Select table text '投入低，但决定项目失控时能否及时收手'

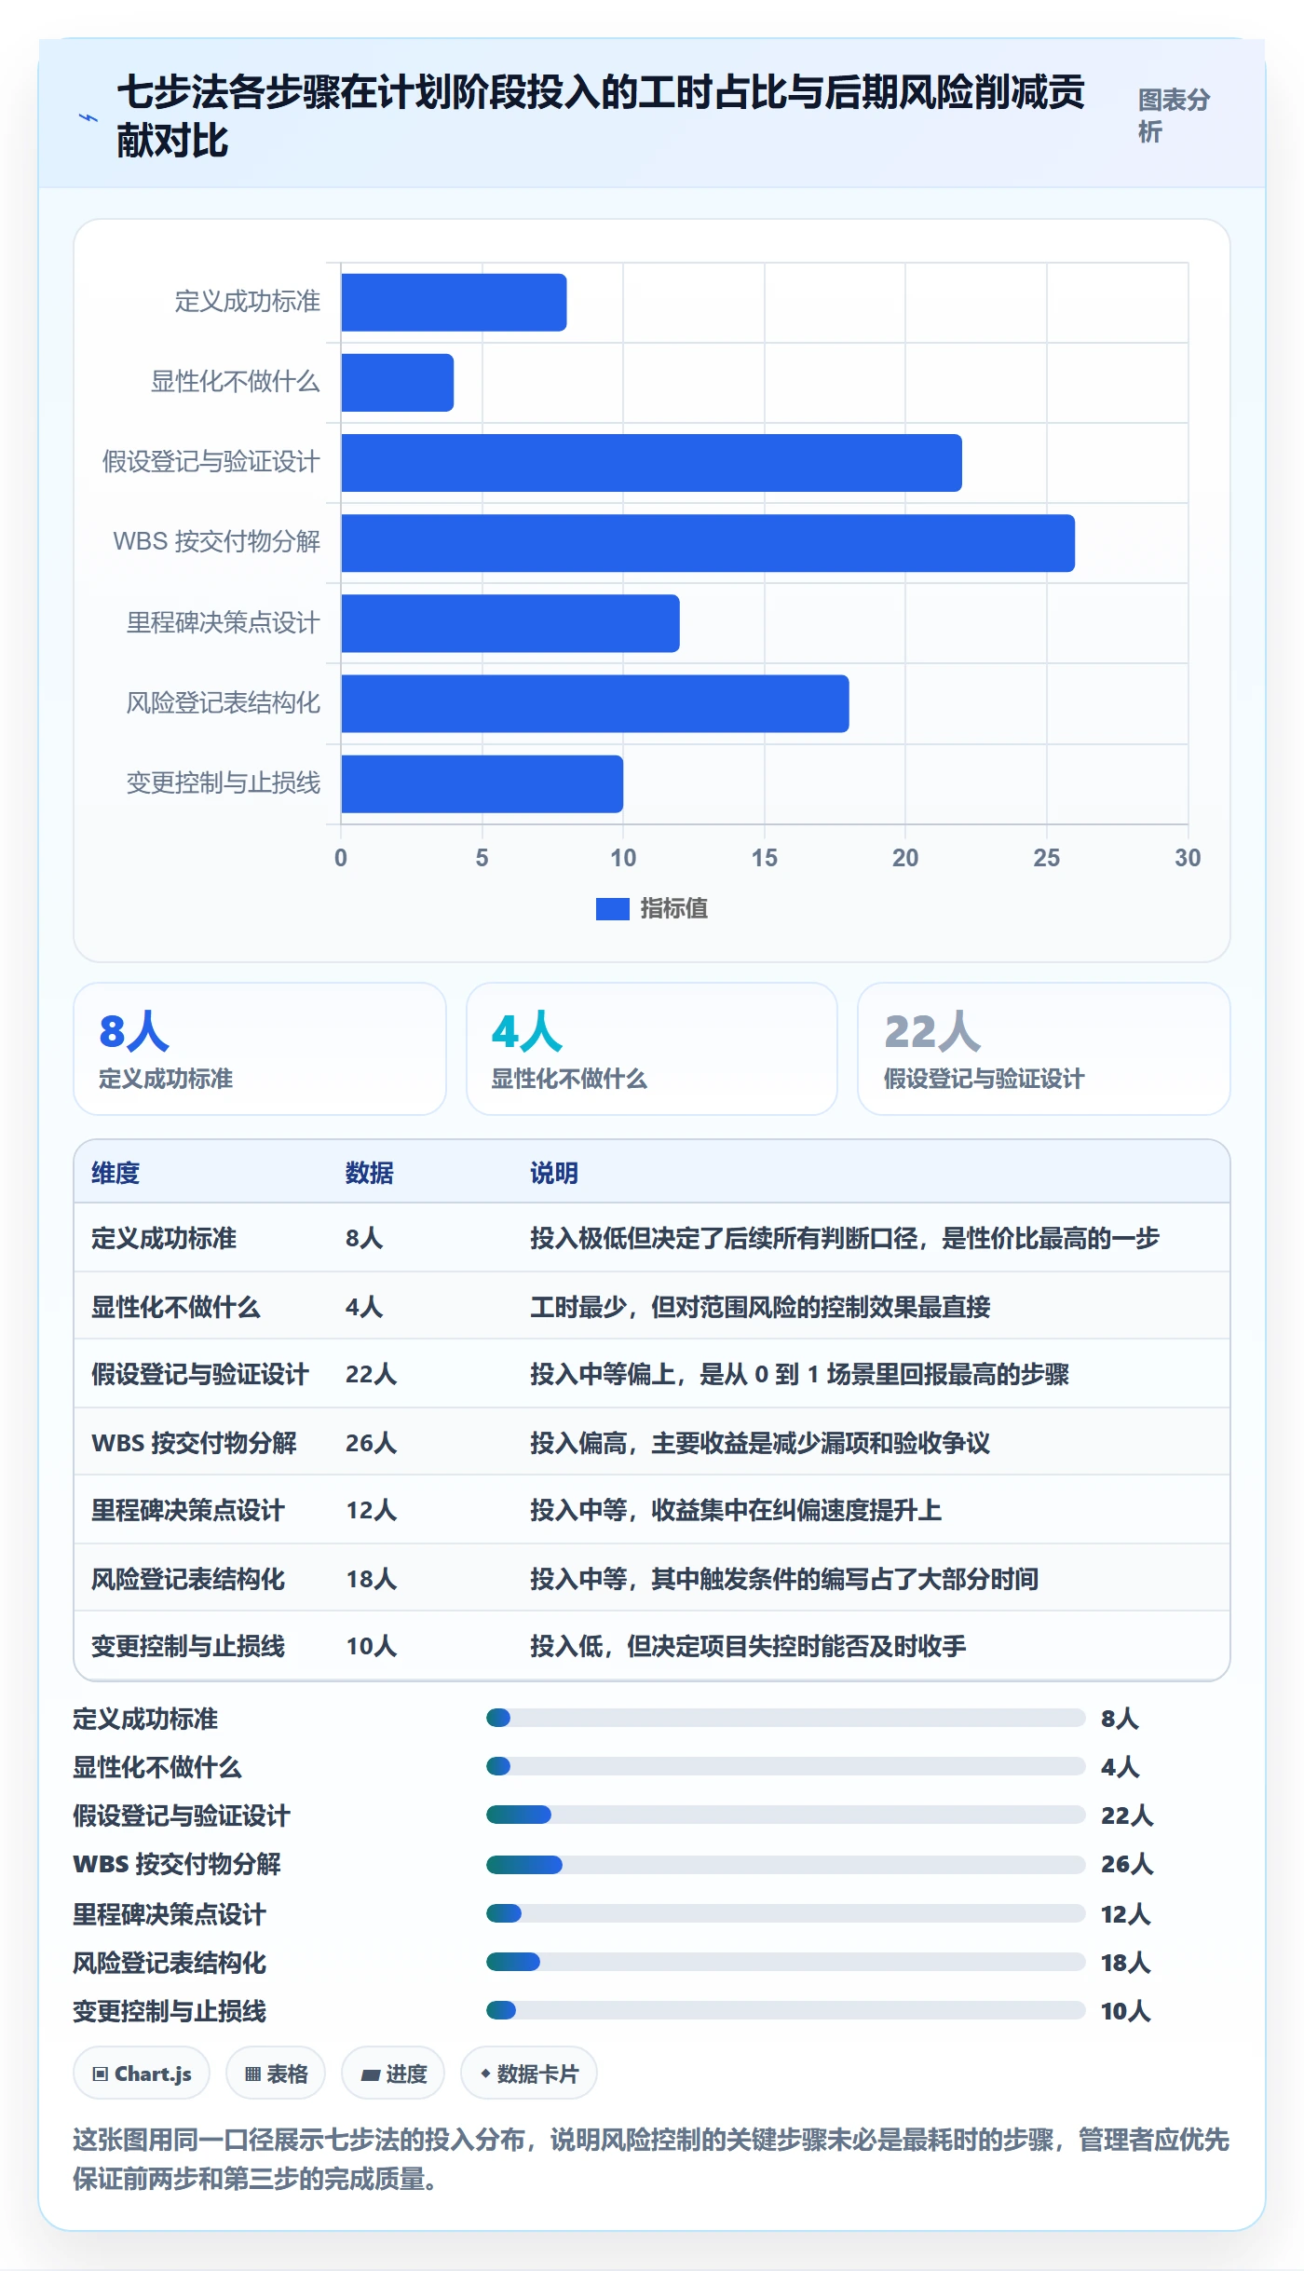click(x=748, y=1646)
